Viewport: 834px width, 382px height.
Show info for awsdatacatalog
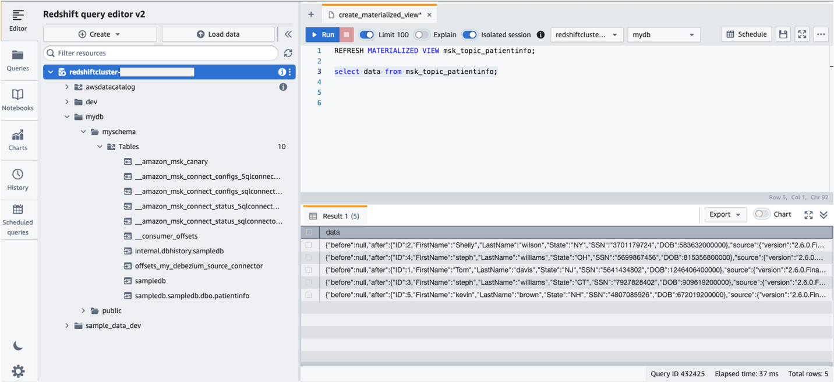point(283,87)
